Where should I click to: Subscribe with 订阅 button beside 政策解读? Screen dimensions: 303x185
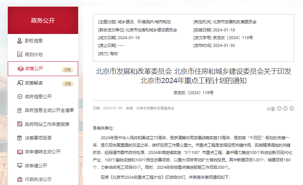coord(68,83)
